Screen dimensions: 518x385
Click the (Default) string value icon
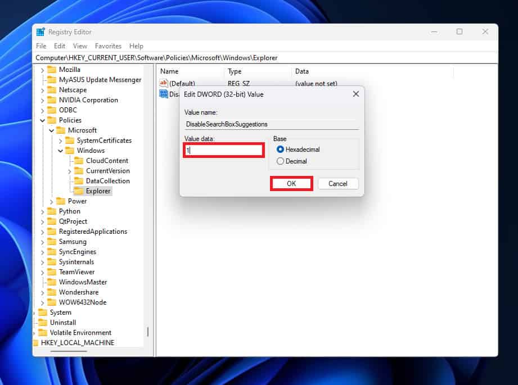click(164, 84)
